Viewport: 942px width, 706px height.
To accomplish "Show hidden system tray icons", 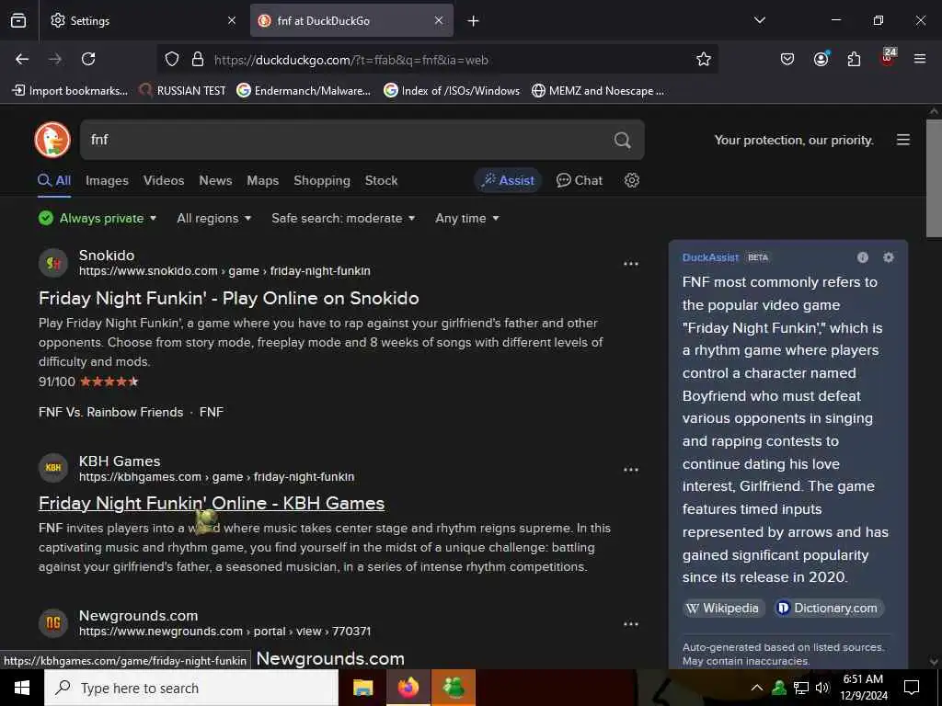I will point(757,688).
